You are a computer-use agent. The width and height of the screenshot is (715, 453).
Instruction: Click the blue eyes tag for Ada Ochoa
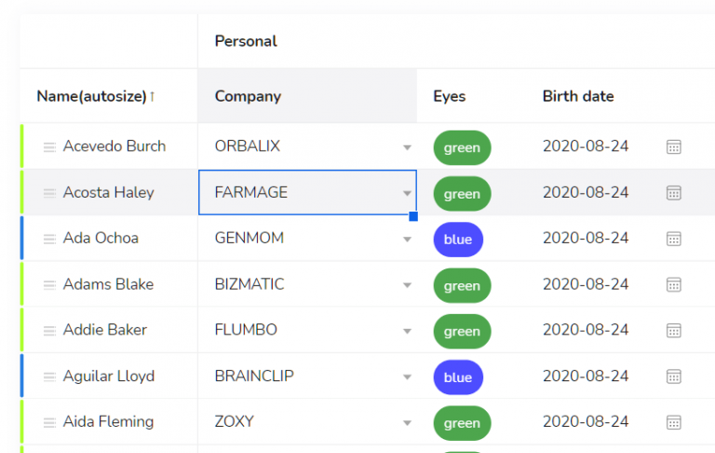pos(458,240)
